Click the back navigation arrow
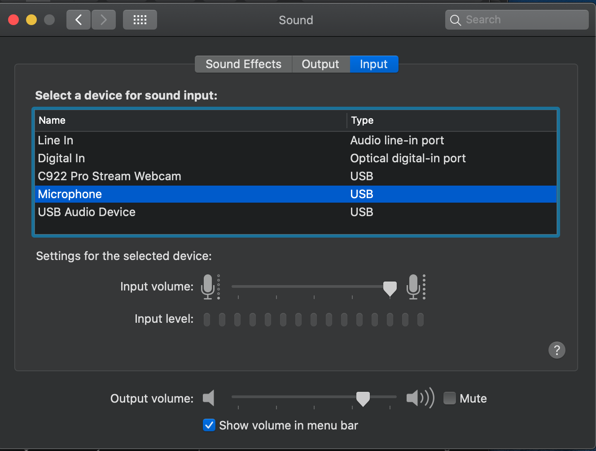The width and height of the screenshot is (596, 451). (79, 20)
